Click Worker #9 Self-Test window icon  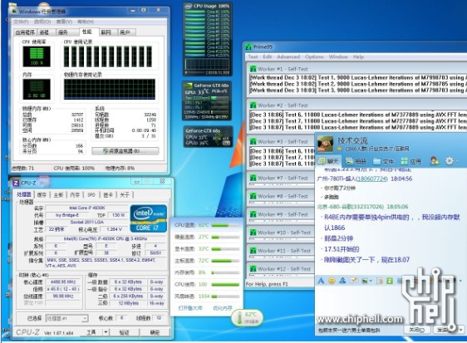[253, 214]
